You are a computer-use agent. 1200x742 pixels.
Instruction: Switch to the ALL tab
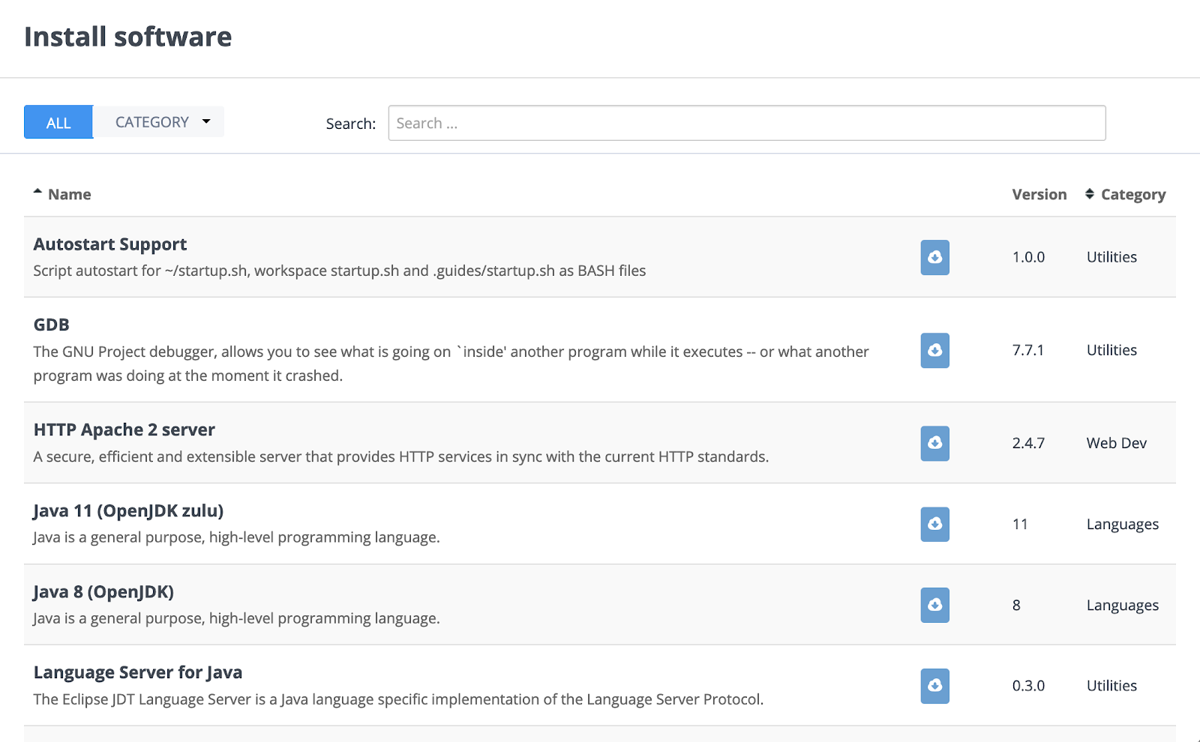coord(58,121)
